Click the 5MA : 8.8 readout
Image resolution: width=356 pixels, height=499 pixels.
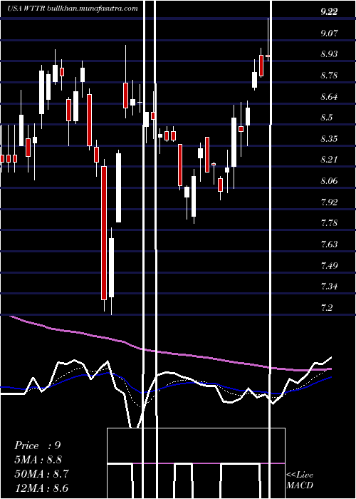tap(38, 460)
